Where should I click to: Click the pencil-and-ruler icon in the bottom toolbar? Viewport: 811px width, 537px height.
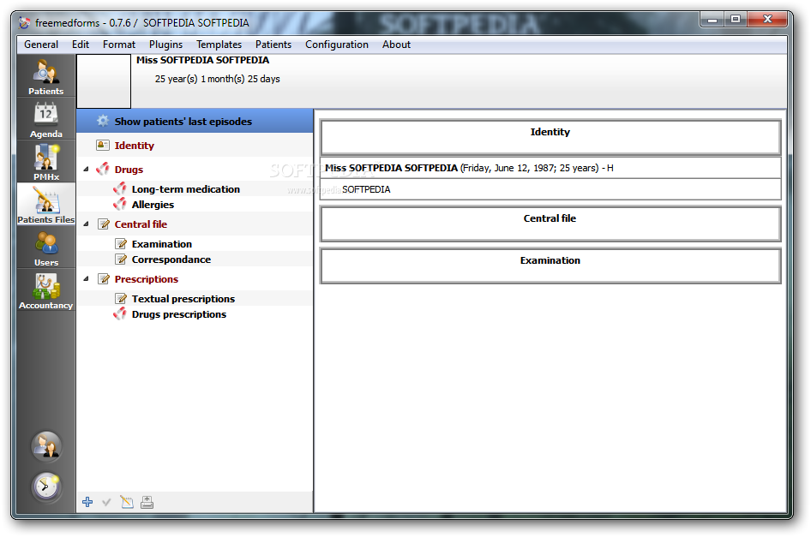127,502
